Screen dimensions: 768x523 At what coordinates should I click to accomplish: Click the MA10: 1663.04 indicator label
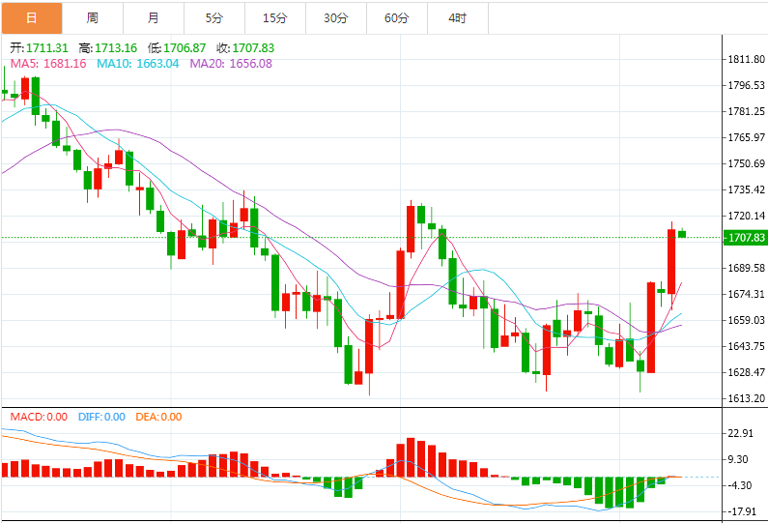coord(137,64)
